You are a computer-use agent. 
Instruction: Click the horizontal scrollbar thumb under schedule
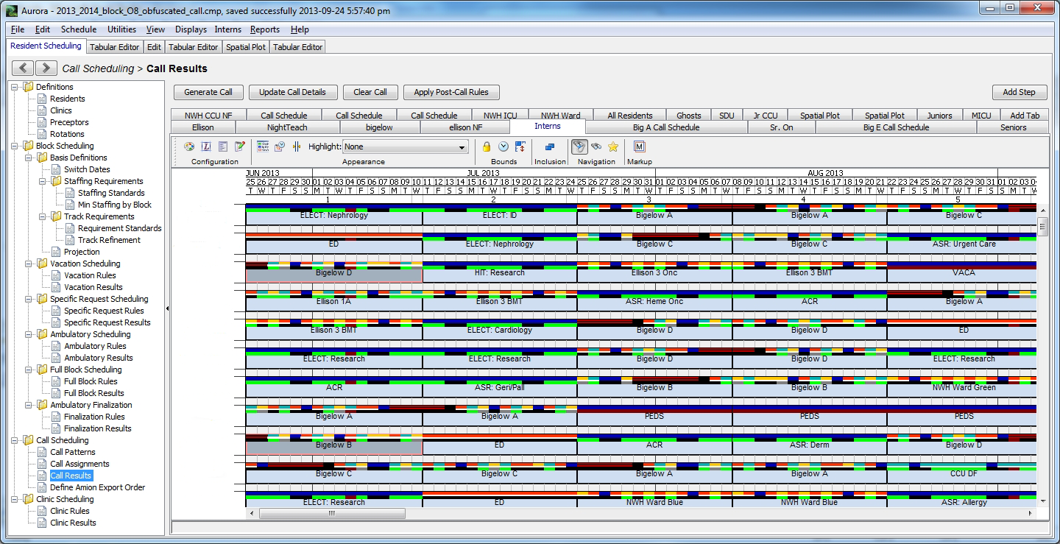pos(331,513)
